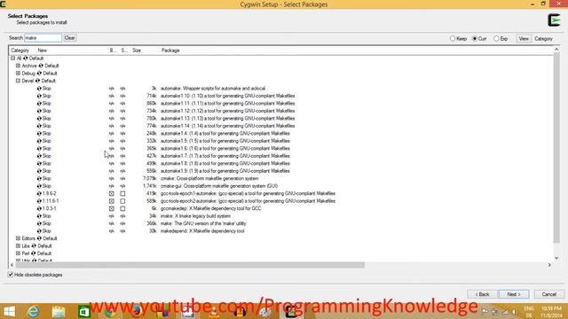Click the vertical scrollbar of package list
Screen dimensions: 568x319
pos(556,148)
